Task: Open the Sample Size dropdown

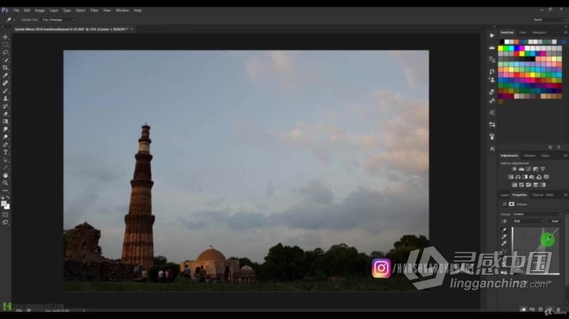Action: [59, 20]
